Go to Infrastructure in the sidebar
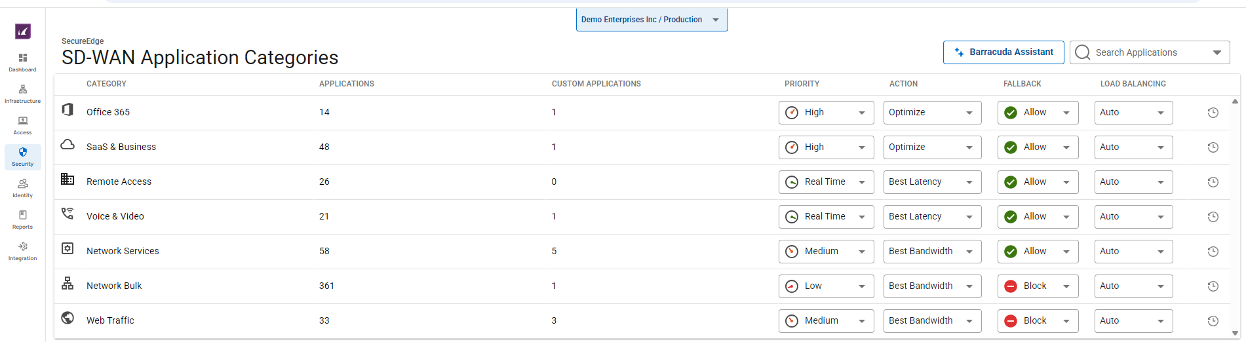The image size is (1246, 342). (22, 94)
